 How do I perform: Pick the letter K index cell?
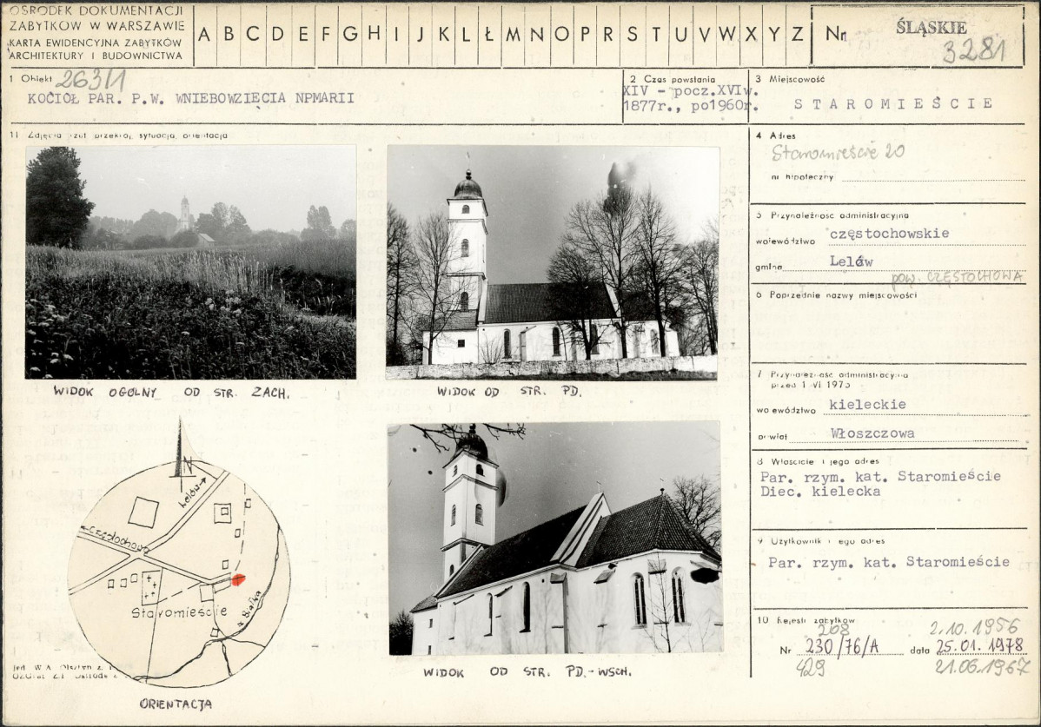click(443, 35)
